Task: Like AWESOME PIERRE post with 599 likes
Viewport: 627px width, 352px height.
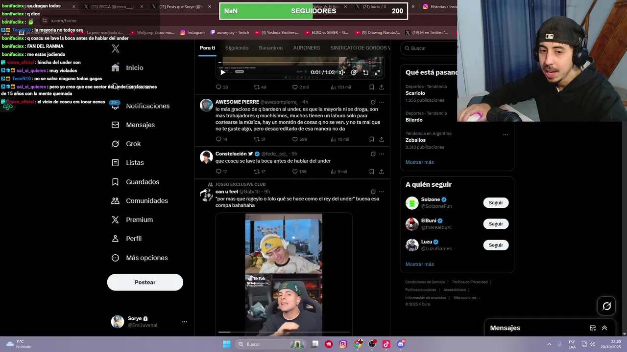Action: 299,139
